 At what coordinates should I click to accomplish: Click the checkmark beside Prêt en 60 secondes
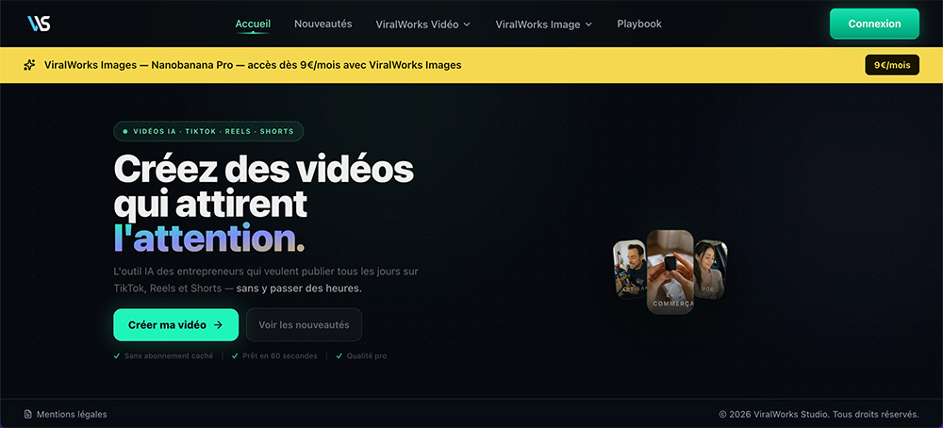coord(235,355)
